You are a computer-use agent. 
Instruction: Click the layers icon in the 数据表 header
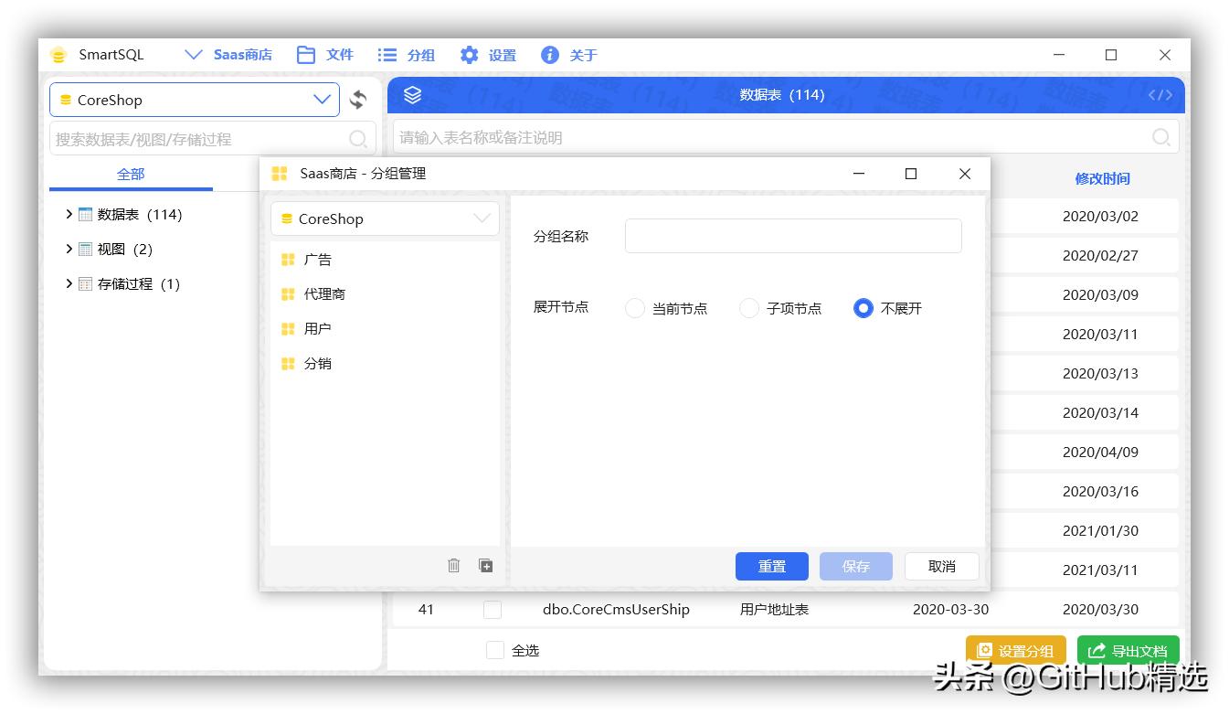point(412,94)
